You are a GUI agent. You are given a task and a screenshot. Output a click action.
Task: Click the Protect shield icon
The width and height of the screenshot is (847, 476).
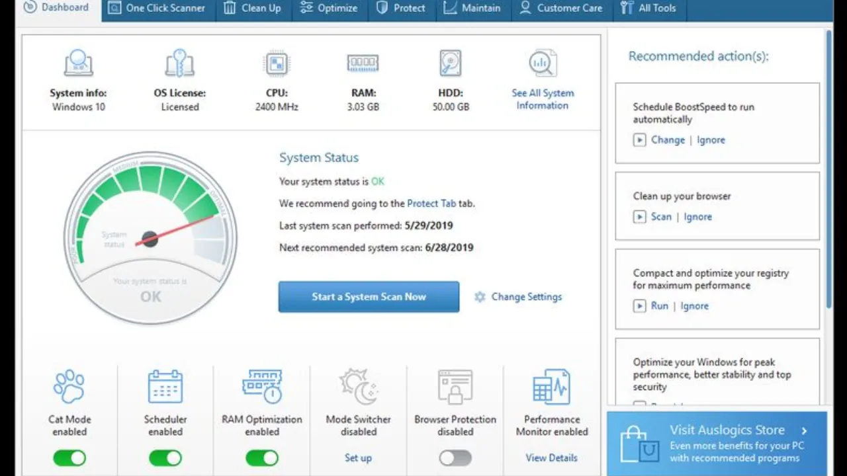(382, 8)
